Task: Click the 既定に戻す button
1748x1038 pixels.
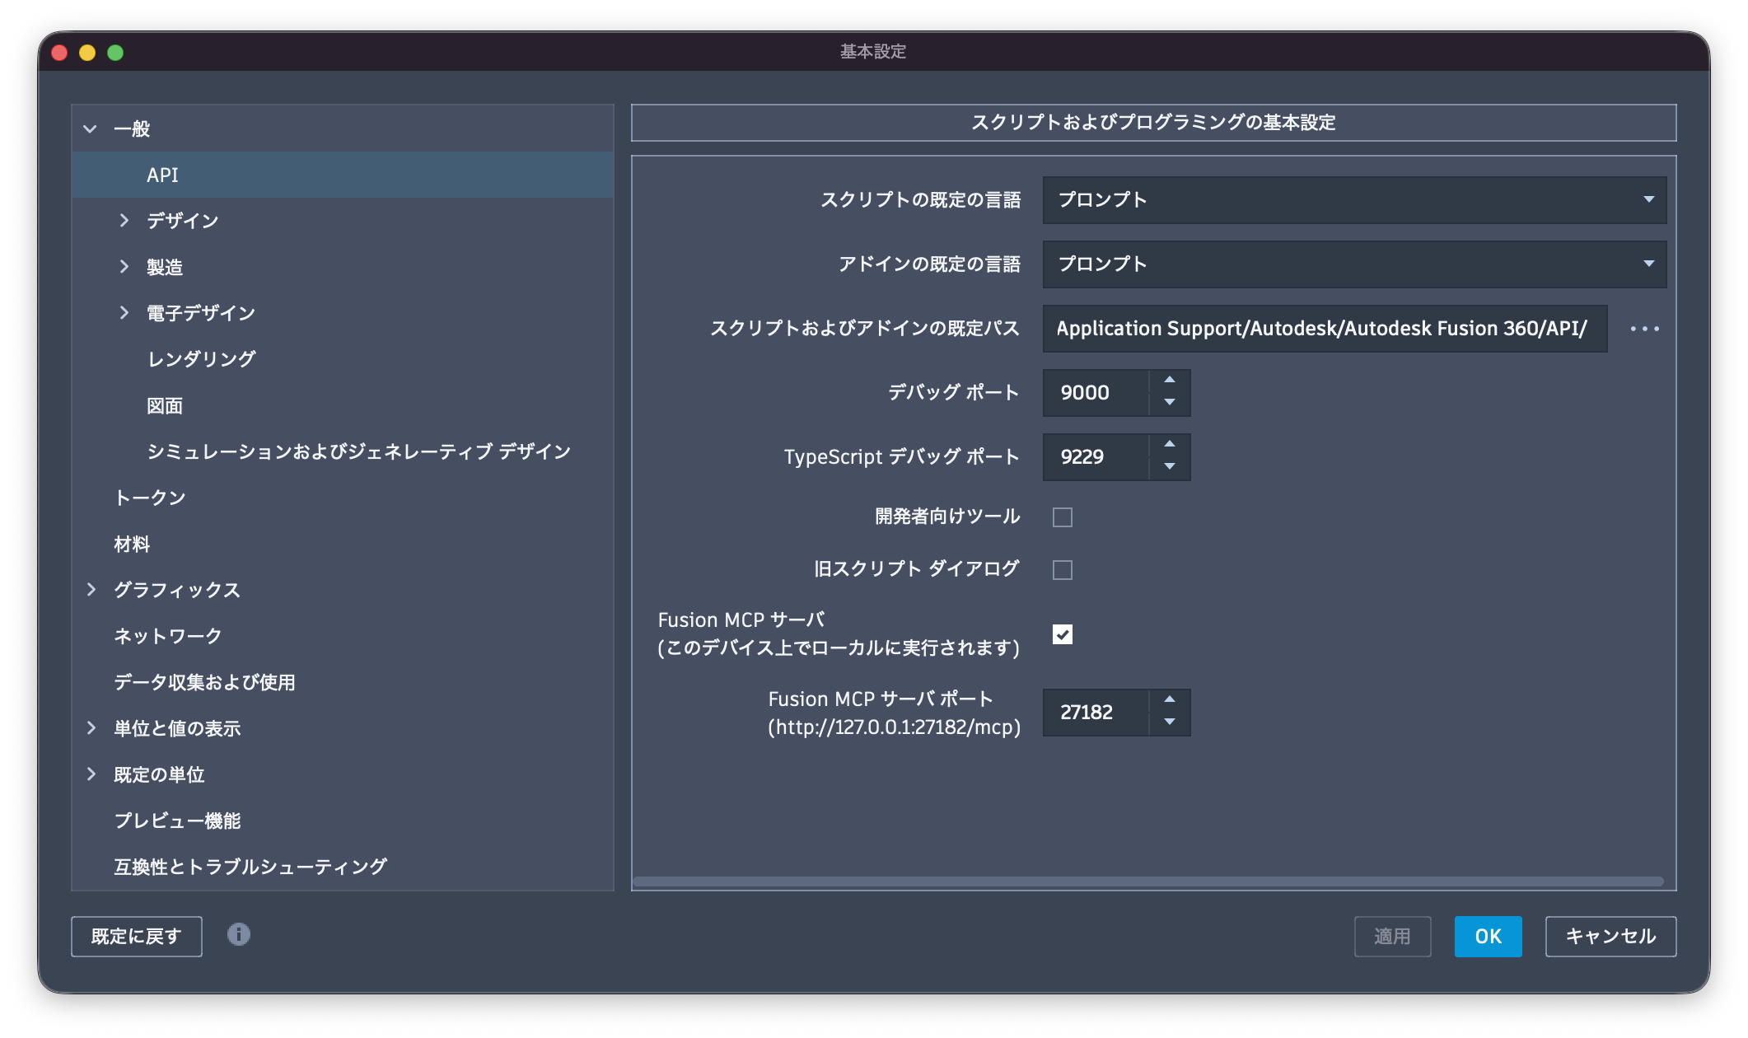Action: [137, 937]
